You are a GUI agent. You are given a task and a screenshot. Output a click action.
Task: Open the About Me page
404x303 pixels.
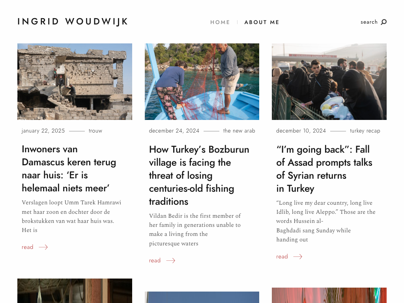tap(262, 22)
